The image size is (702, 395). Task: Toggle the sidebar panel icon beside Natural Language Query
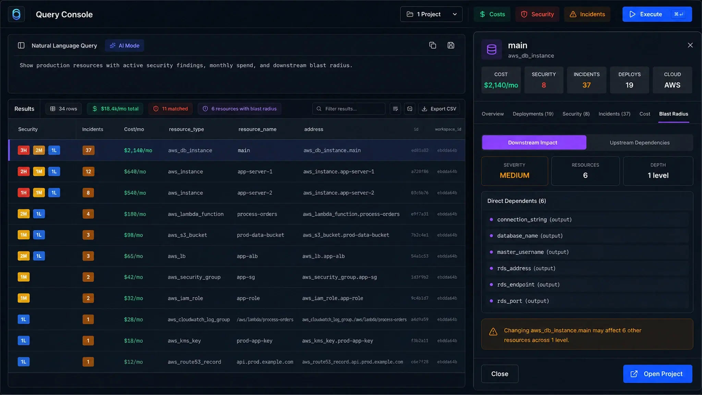[x=21, y=46]
